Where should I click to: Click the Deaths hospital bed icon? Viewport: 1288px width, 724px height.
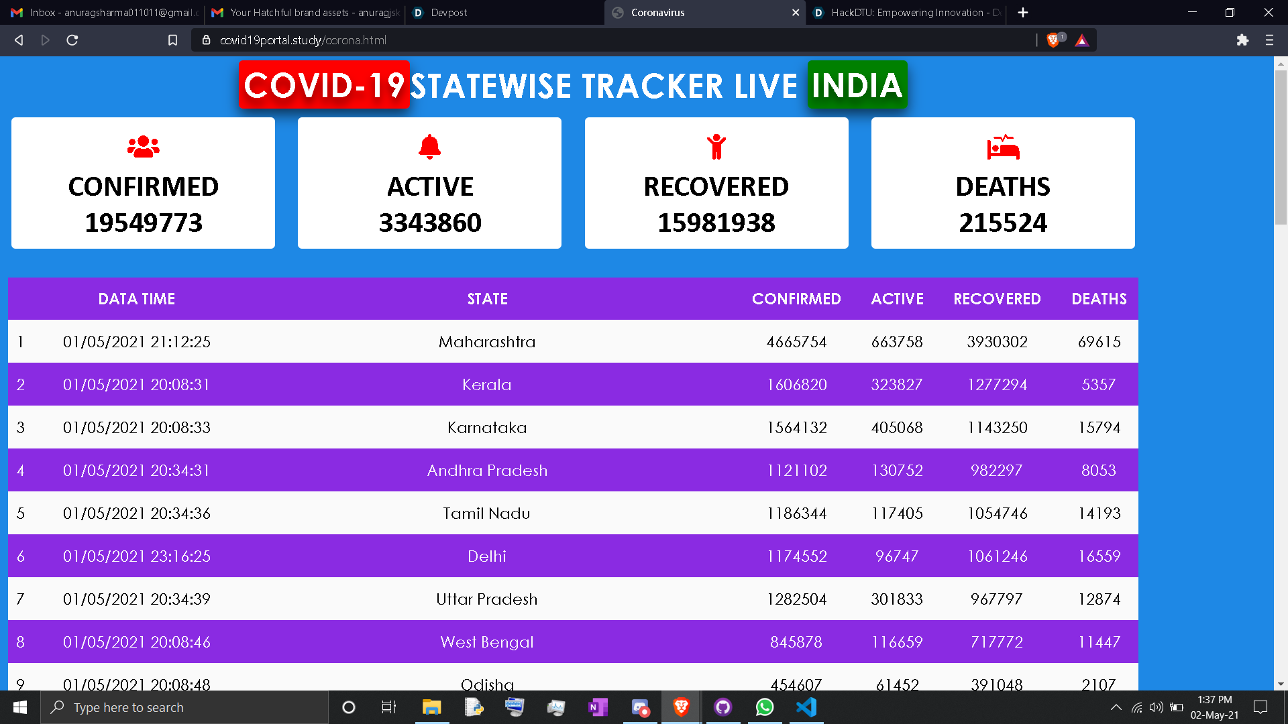coord(1003,147)
